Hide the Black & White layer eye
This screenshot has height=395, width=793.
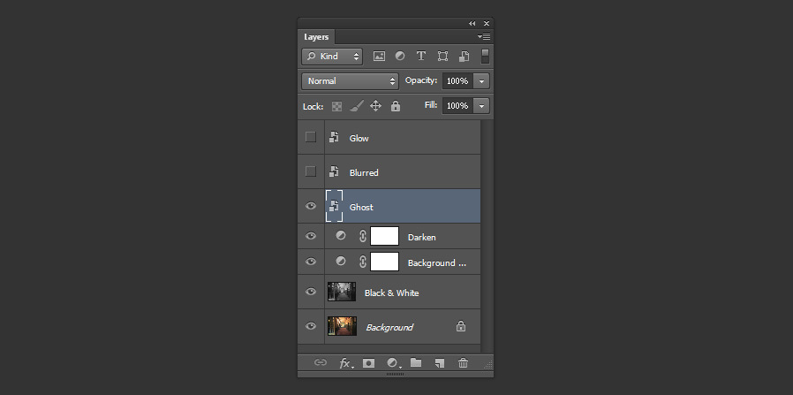[311, 292]
